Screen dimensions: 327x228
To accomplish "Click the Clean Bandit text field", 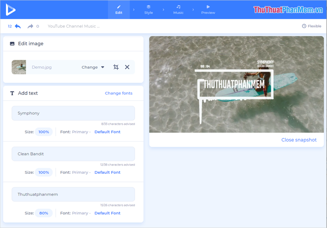I will coord(73,154).
